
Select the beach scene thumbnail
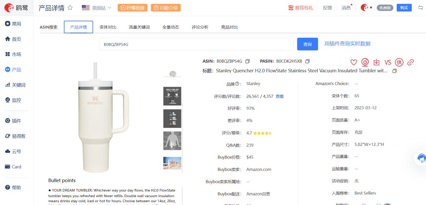pos(172,163)
